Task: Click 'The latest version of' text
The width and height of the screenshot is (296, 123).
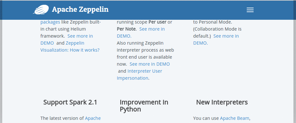Action: tap(62, 118)
